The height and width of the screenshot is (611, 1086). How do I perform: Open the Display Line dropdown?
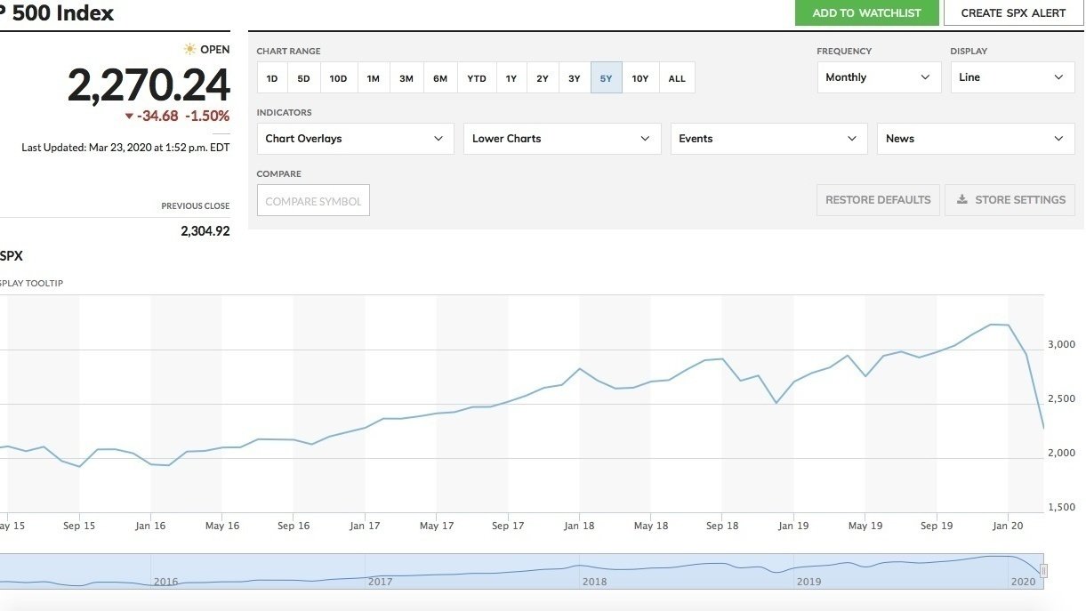(x=1011, y=77)
